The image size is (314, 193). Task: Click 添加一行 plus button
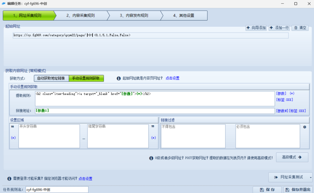pos(279,28)
